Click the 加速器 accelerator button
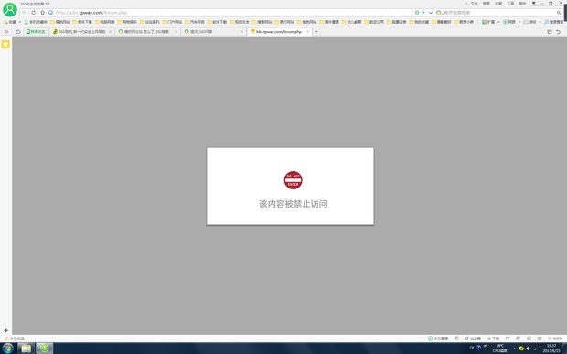Image resolution: width=567 pixels, height=354 pixels. tap(473, 338)
